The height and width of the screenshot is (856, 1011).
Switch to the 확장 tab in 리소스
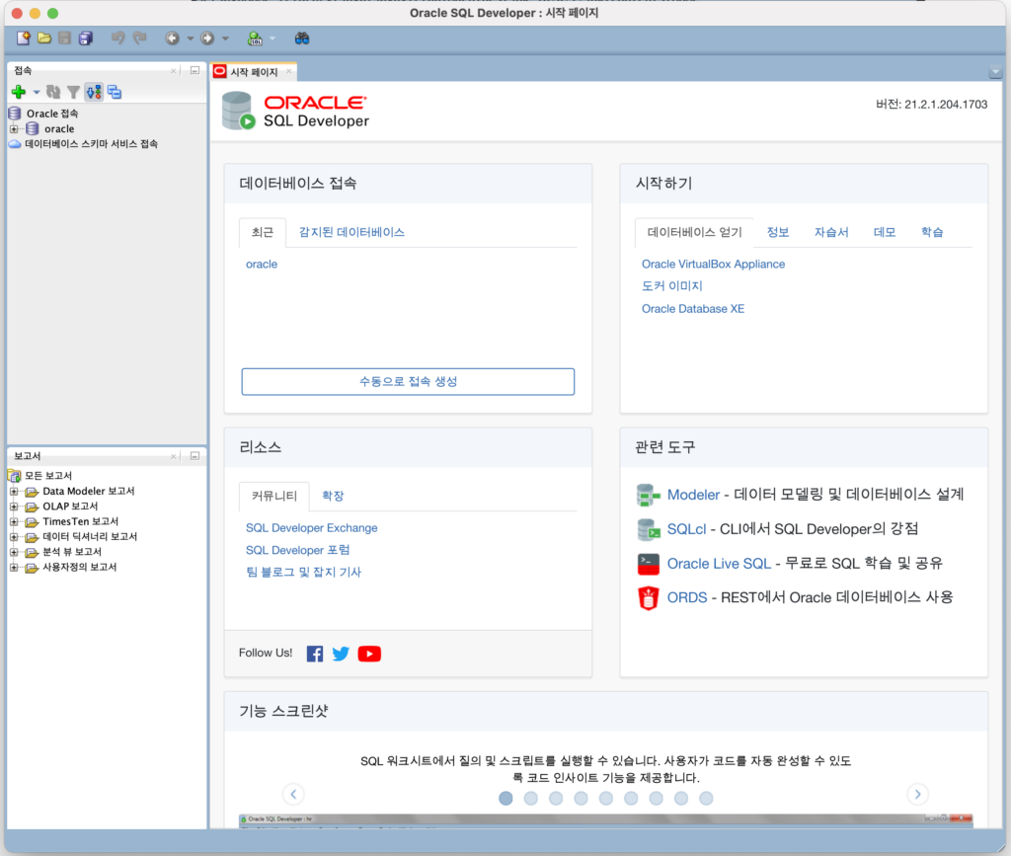click(x=333, y=496)
